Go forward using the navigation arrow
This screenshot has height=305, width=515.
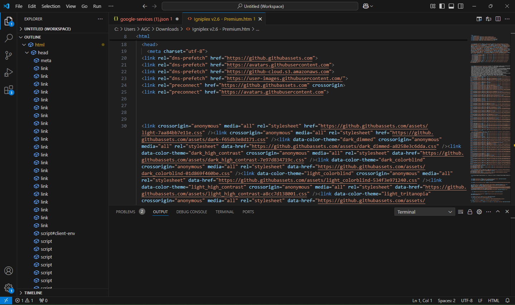pos(154,6)
